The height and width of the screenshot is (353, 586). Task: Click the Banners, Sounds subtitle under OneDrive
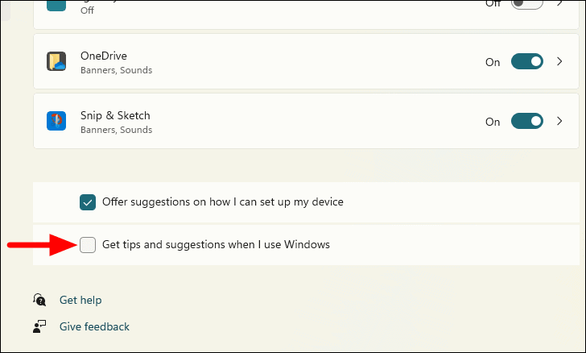click(116, 70)
